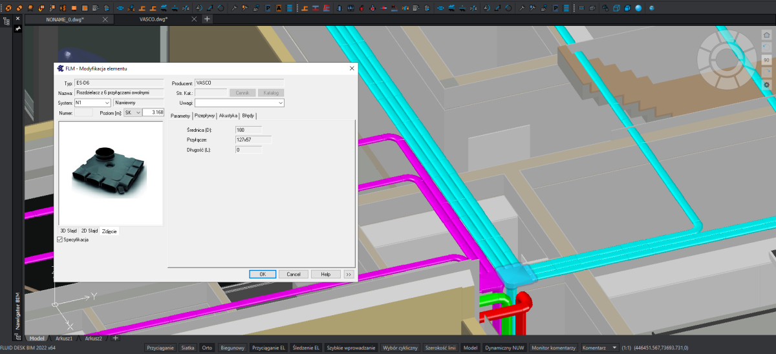The height and width of the screenshot is (354, 776).
Task: Toggle Orto mode in status bar
Action: click(x=207, y=348)
